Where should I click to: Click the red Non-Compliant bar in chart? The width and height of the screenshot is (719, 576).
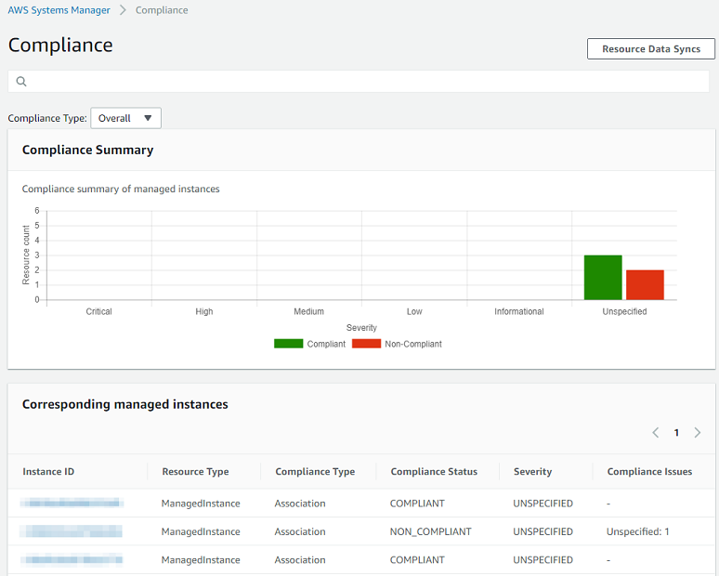[645, 285]
